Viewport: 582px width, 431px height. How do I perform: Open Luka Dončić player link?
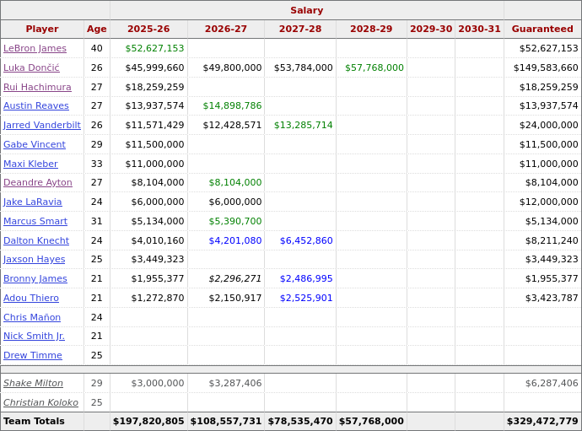31,67
